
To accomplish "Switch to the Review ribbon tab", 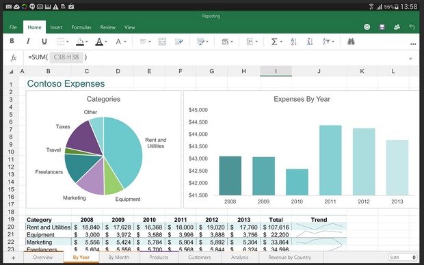I will pos(107,27).
